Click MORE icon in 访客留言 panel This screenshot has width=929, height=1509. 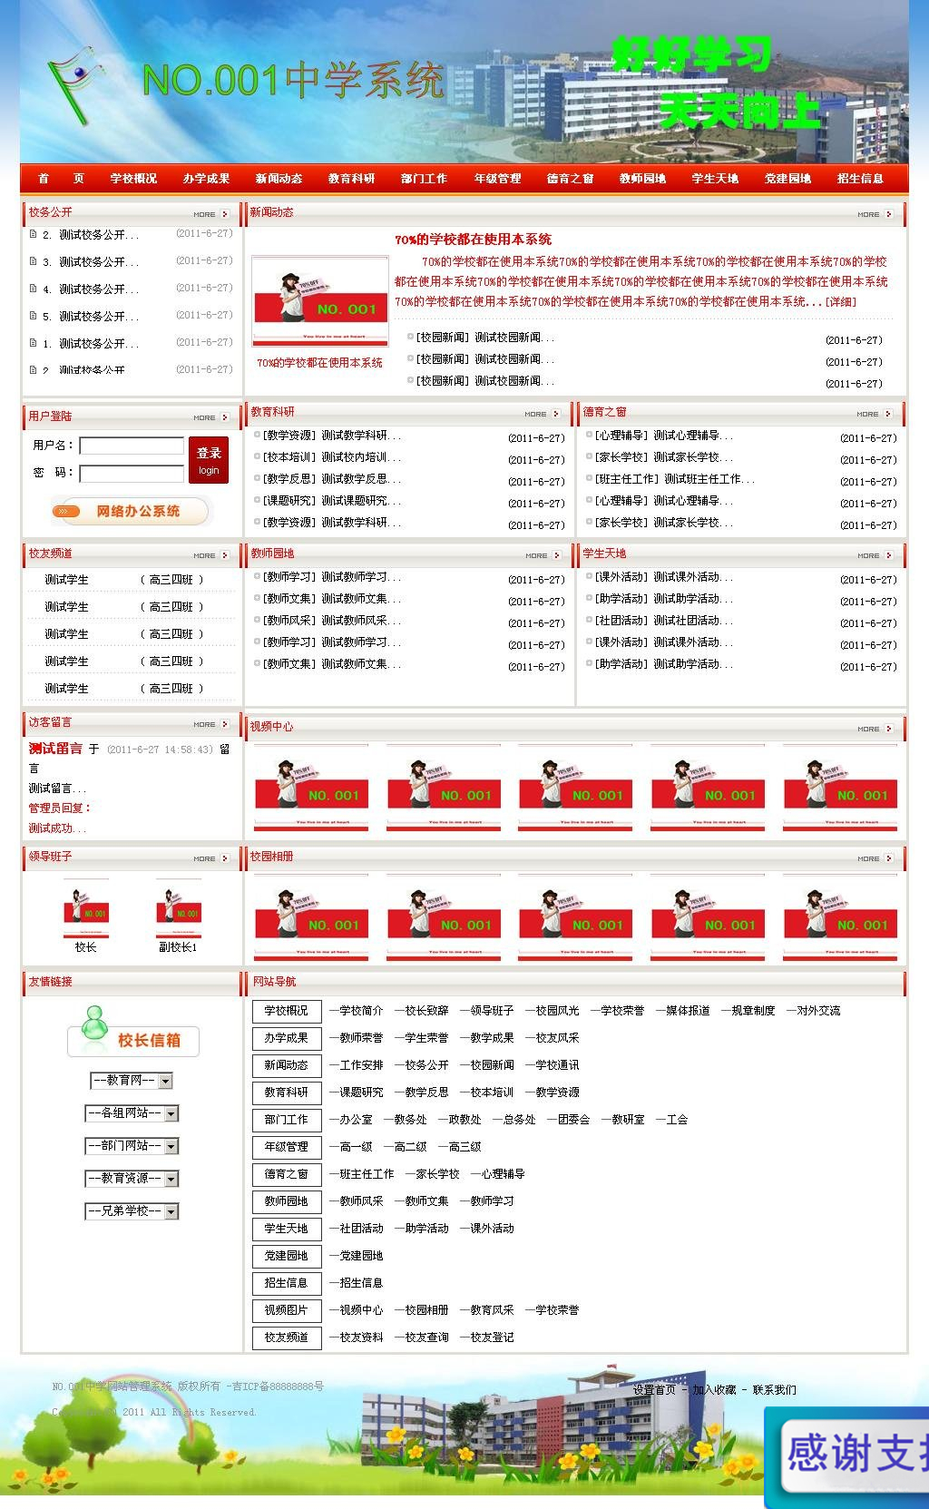(211, 724)
